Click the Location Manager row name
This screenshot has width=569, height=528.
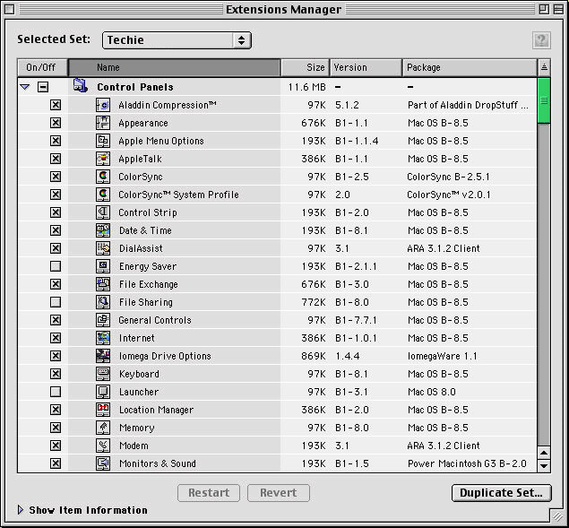point(156,410)
